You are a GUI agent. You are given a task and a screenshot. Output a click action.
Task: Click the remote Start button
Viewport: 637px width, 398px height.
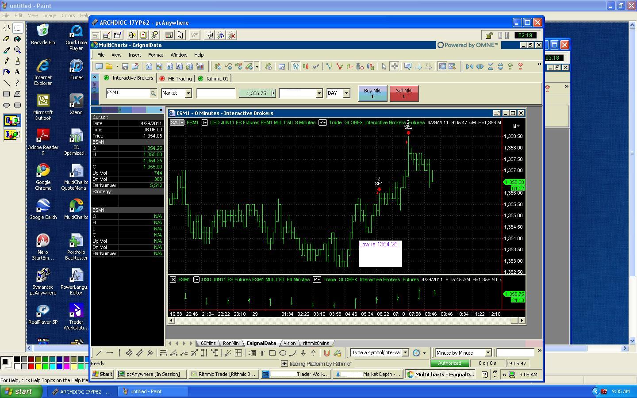pyautogui.click(x=103, y=374)
